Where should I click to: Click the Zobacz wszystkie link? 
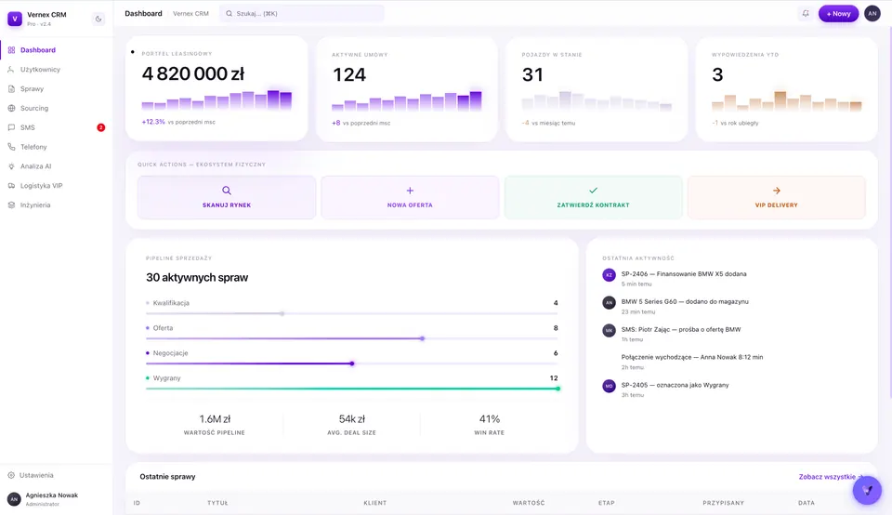[831, 477]
